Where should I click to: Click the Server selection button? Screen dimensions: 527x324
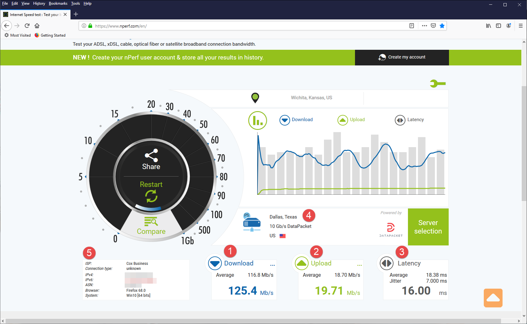[428, 227]
